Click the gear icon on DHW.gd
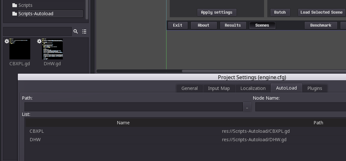Viewport: 346px width, 161px height. coord(39,41)
